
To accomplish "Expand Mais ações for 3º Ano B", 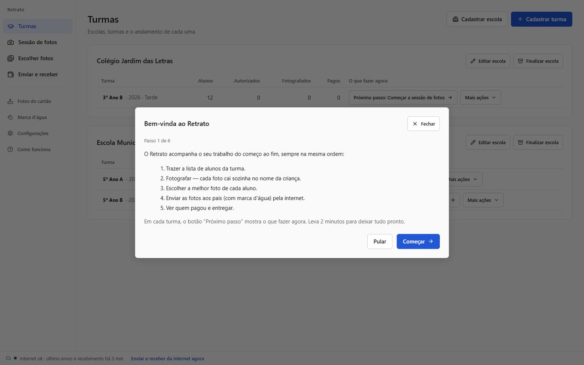I will (480, 98).
